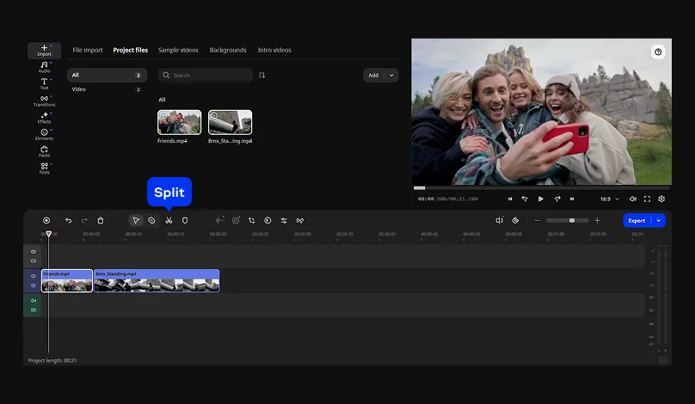Switch to the Backgrounds tab
695x404 pixels.
tap(228, 50)
